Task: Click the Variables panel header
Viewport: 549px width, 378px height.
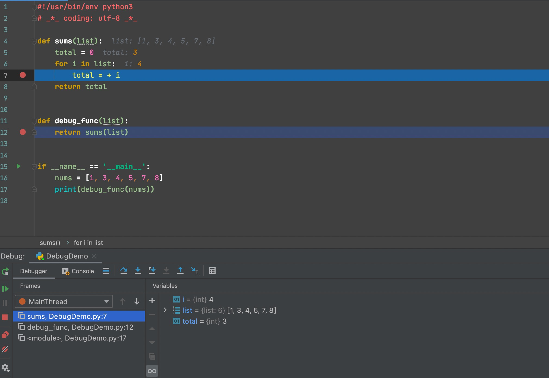Action: point(165,286)
